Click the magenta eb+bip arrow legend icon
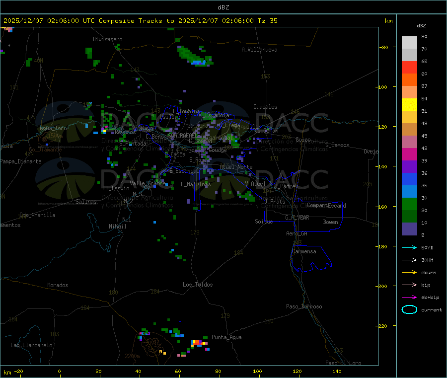The image size is (447, 378). (409, 298)
